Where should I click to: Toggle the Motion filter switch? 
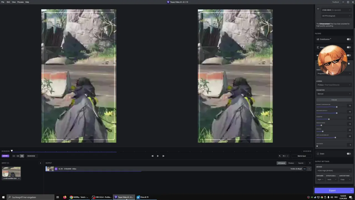pyautogui.click(x=349, y=47)
